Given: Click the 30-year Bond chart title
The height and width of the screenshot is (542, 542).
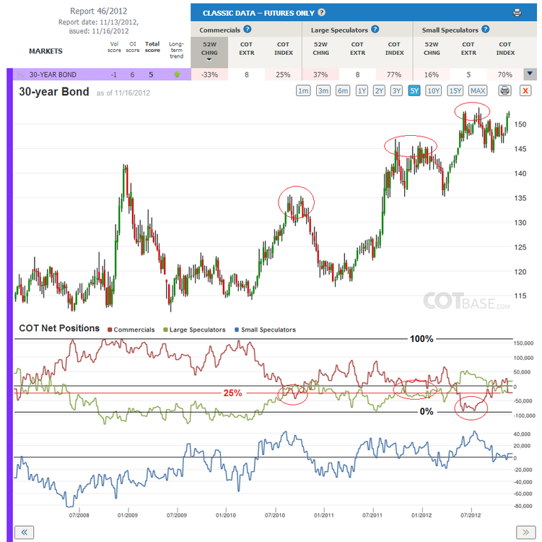Looking at the screenshot, I should tap(54, 92).
